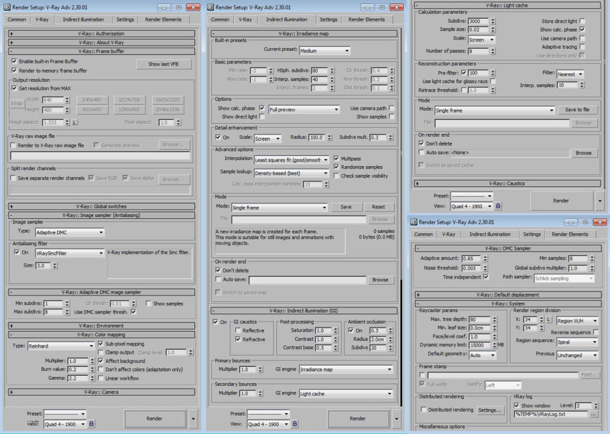Click Browse beside the Light cache Auto save
Viewport: 610px width, 434px height.
coord(584,153)
